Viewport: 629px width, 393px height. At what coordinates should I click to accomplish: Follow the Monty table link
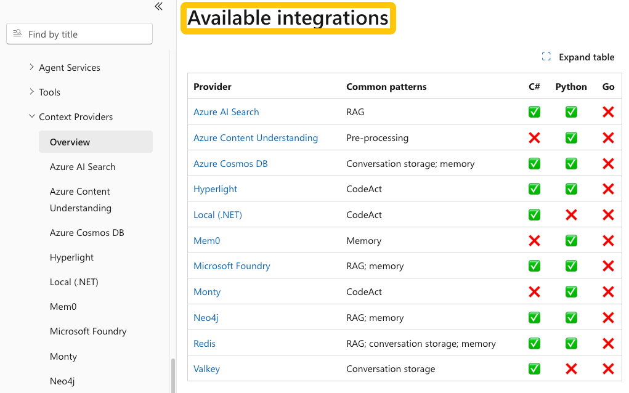tap(206, 292)
